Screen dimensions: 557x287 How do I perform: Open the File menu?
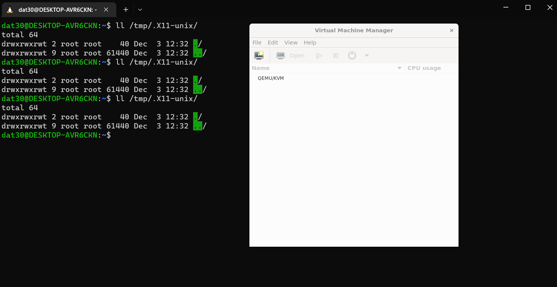257,43
